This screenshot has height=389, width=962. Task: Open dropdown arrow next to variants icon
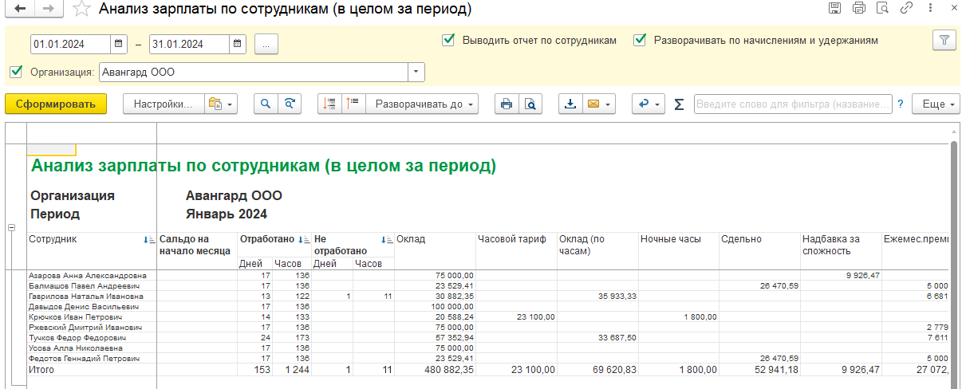click(x=231, y=104)
